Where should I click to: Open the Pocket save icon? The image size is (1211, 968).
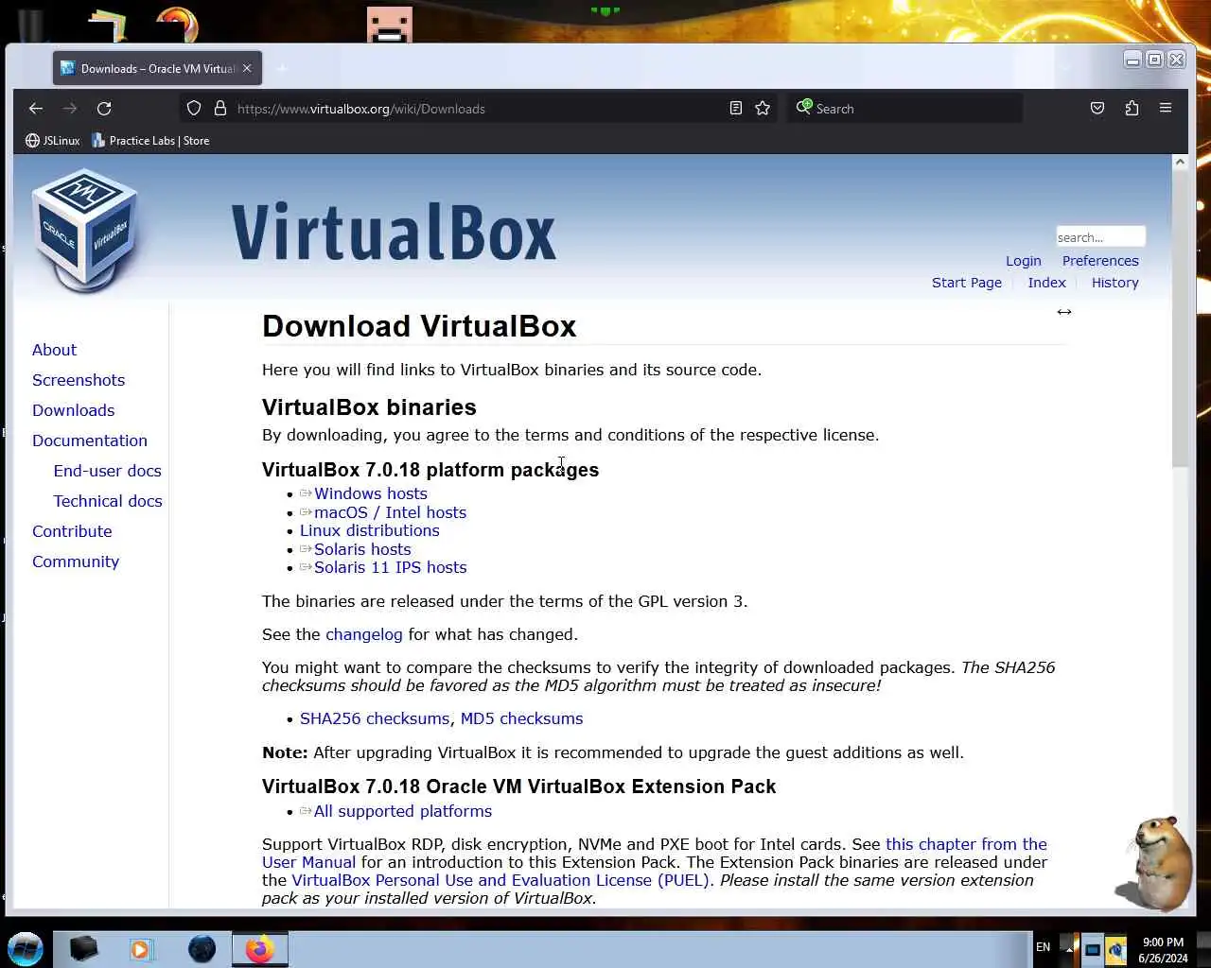click(x=1097, y=109)
